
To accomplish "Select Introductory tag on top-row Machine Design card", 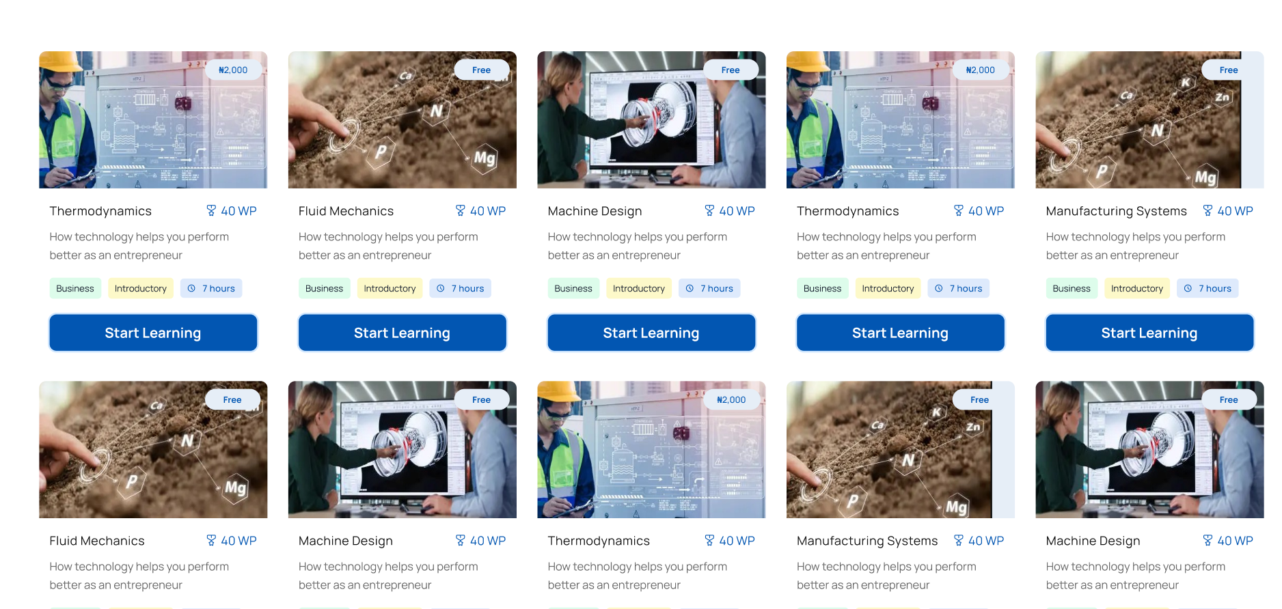I will (639, 289).
